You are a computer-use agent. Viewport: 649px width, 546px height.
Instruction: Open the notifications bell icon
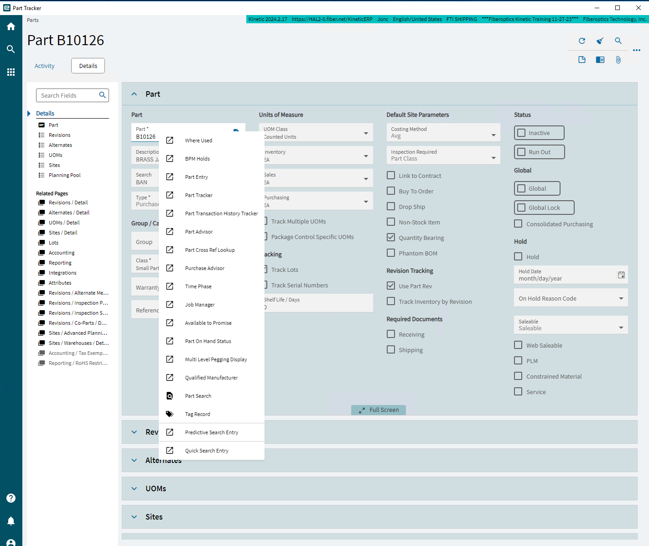pyautogui.click(x=11, y=521)
